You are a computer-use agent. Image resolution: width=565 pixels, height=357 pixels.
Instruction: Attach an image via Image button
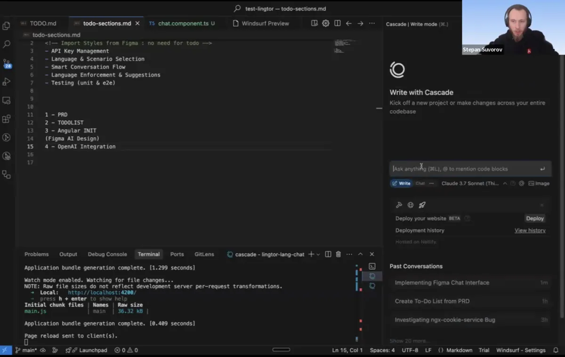pos(539,183)
